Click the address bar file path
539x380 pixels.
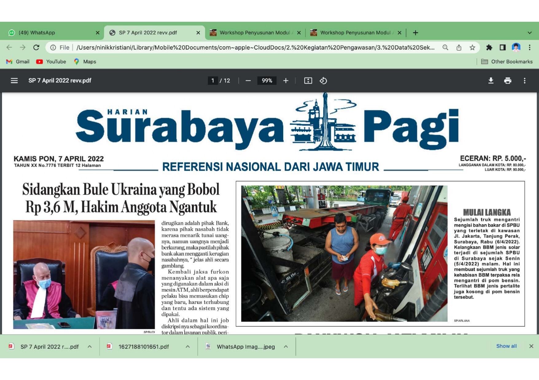click(255, 47)
